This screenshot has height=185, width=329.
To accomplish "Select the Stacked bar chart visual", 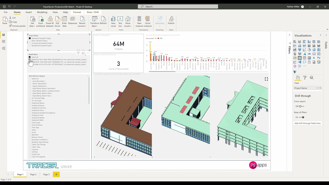I will (x=295, y=42).
